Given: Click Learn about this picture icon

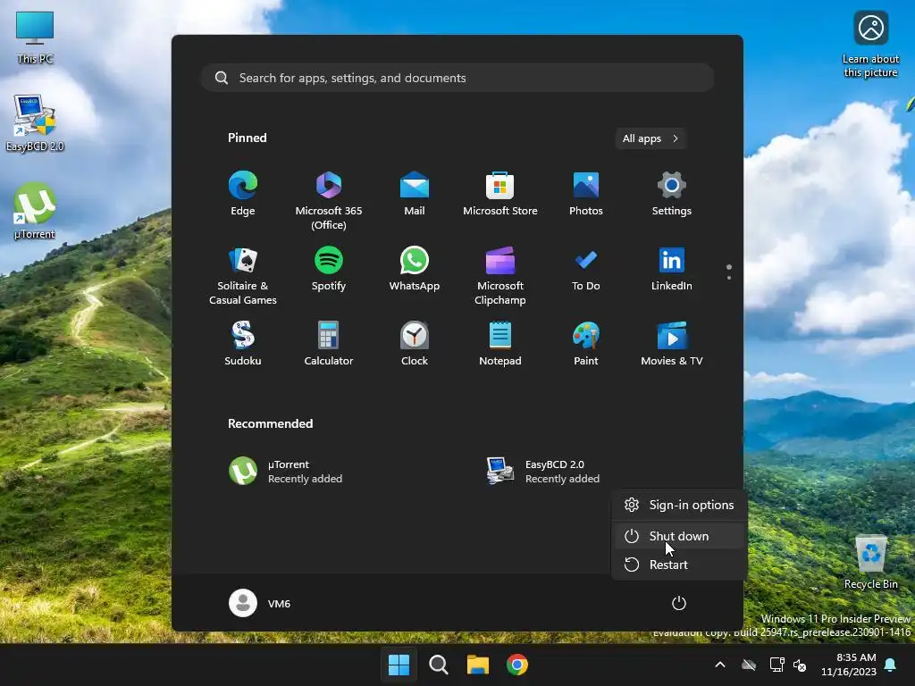Looking at the screenshot, I should [x=870, y=45].
